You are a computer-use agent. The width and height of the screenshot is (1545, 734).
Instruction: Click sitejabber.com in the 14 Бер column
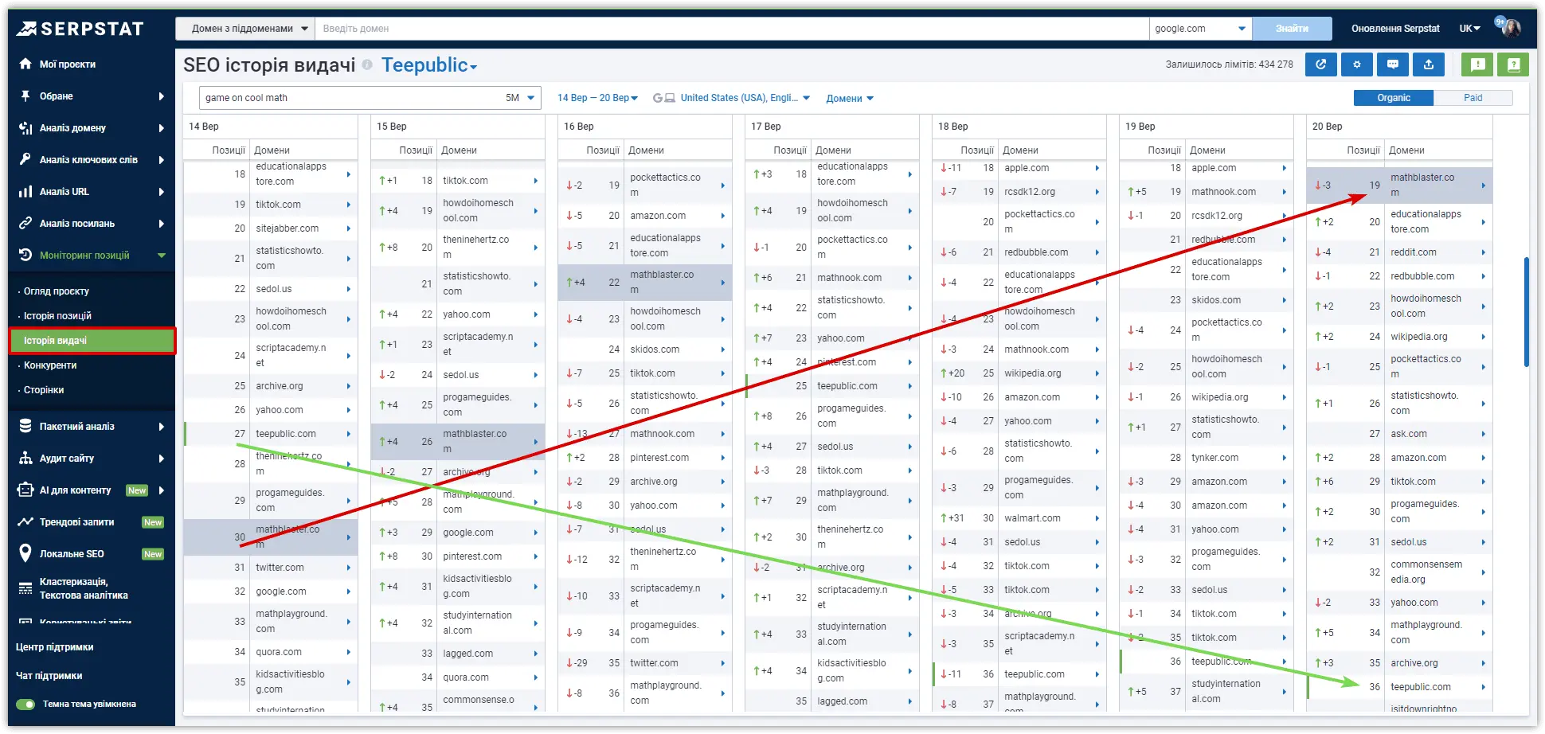[x=287, y=228]
